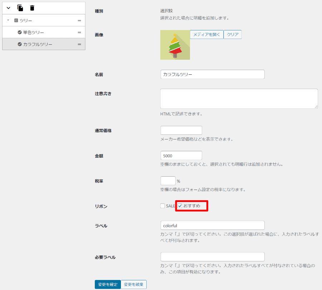Image resolution: width=322 pixels, height=290 pixels.
Task: Click the 名前 input field
Action: [x=213, y=74]
